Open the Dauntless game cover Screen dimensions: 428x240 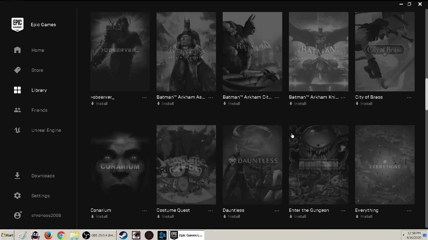(252, 165)
